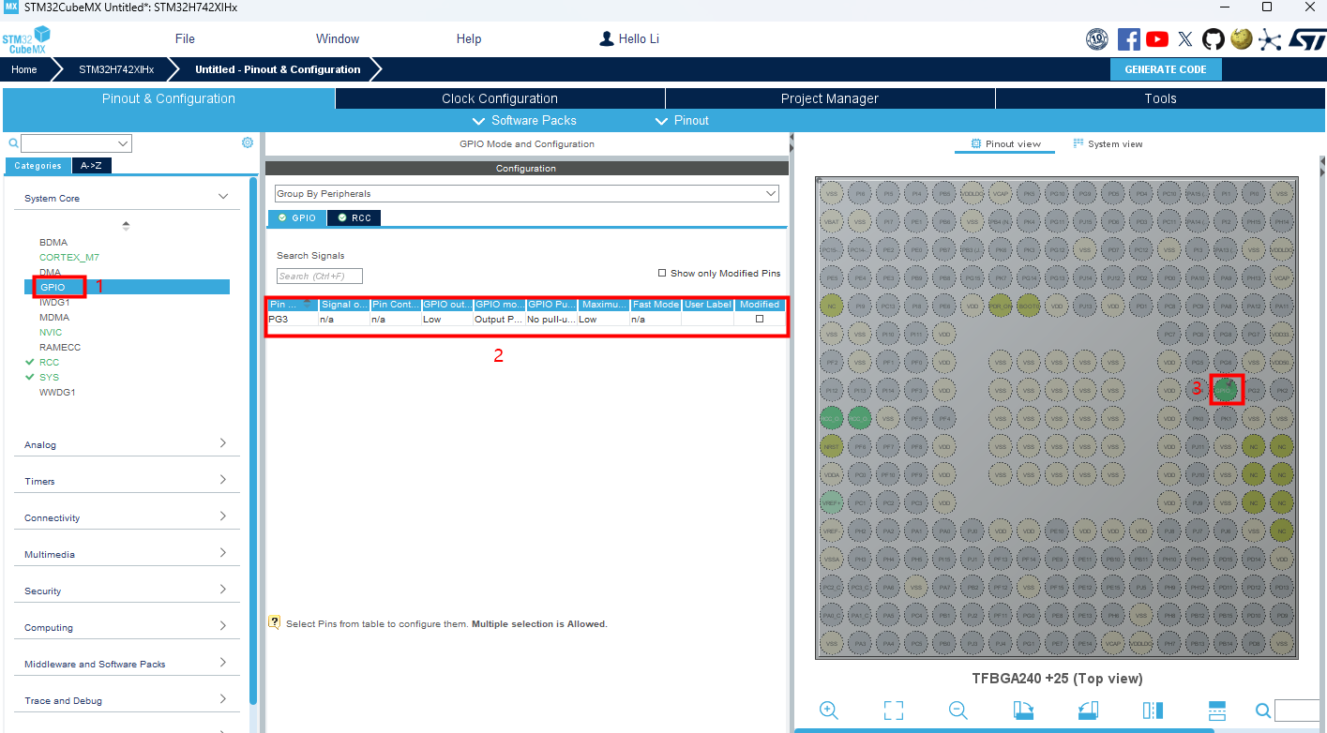Flip the chip horizontally
This screenshot has width=1327, height=733.
pyautogui.click(x=1153, y=710)
